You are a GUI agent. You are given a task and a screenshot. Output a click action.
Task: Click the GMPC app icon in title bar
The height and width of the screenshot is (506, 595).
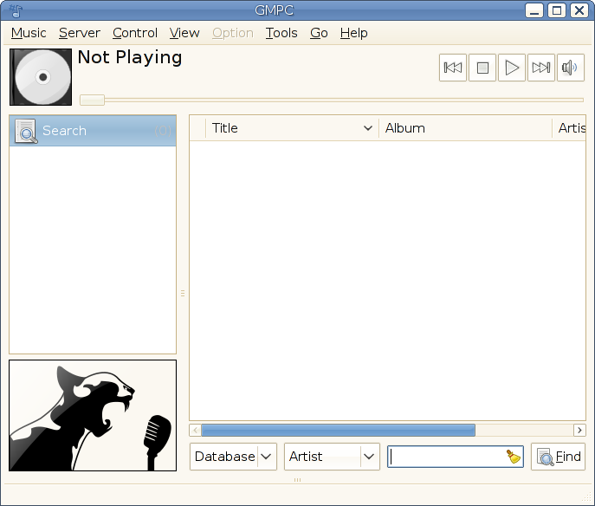16,10
